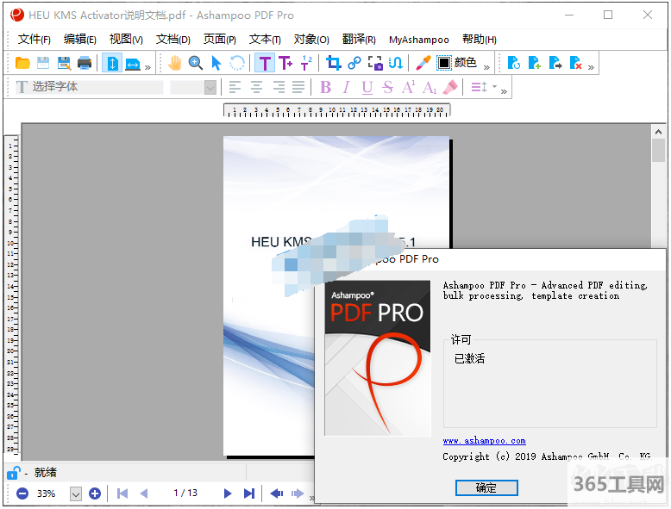Open the 帮助 (Help) menu
Screen dimensions: 671x509
click(x=479, y=40)
